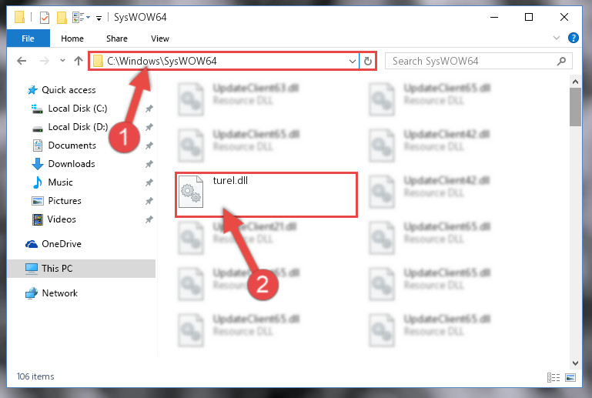
Task: Refresh the SysWOW64 folder view
Action: pyautogui.click(x=368, y=61)
